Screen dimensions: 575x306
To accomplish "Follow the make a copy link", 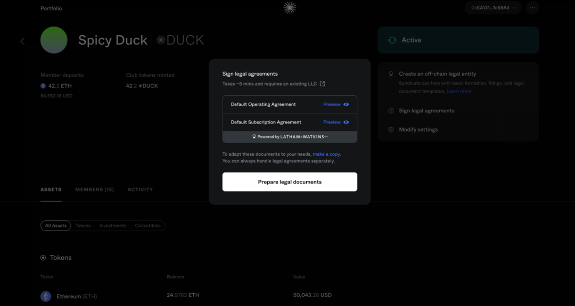I will pos(326,154).
